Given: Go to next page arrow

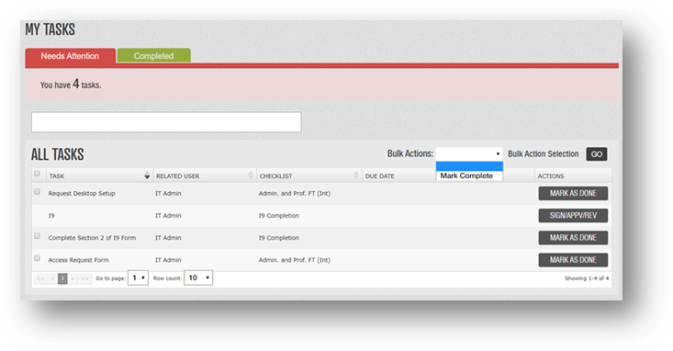Looking at the screenshot, I should coord(73,278).
